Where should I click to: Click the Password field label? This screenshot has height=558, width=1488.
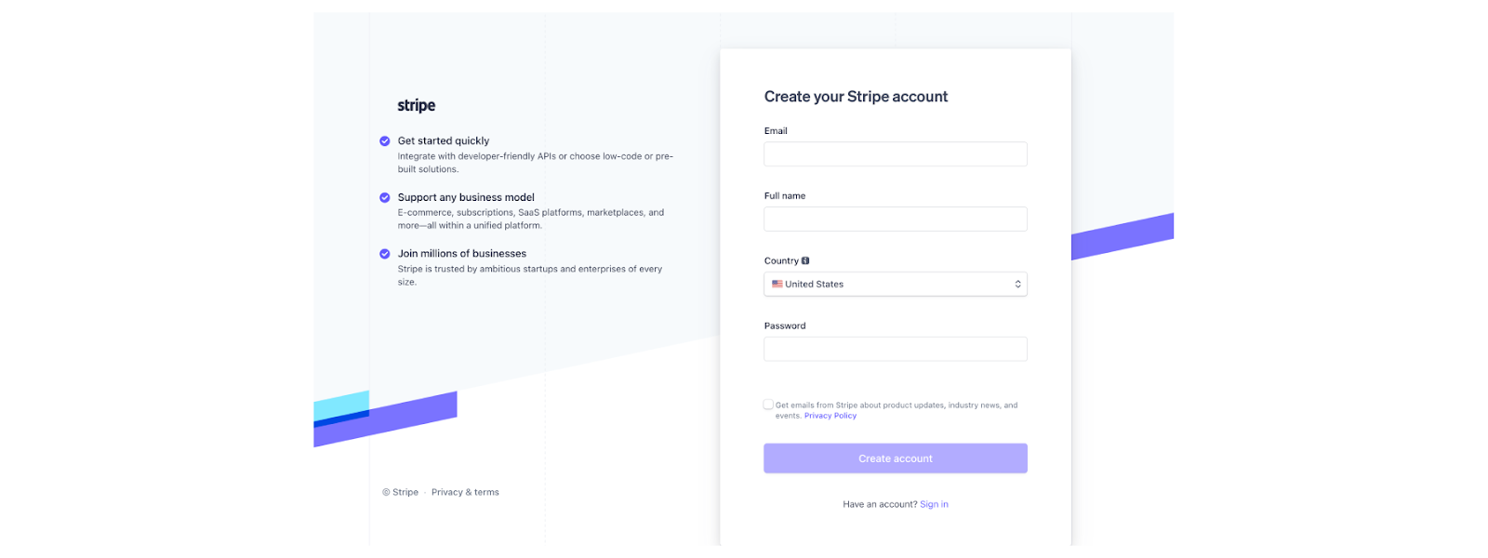pyautogui.click(x=785, y=325)
